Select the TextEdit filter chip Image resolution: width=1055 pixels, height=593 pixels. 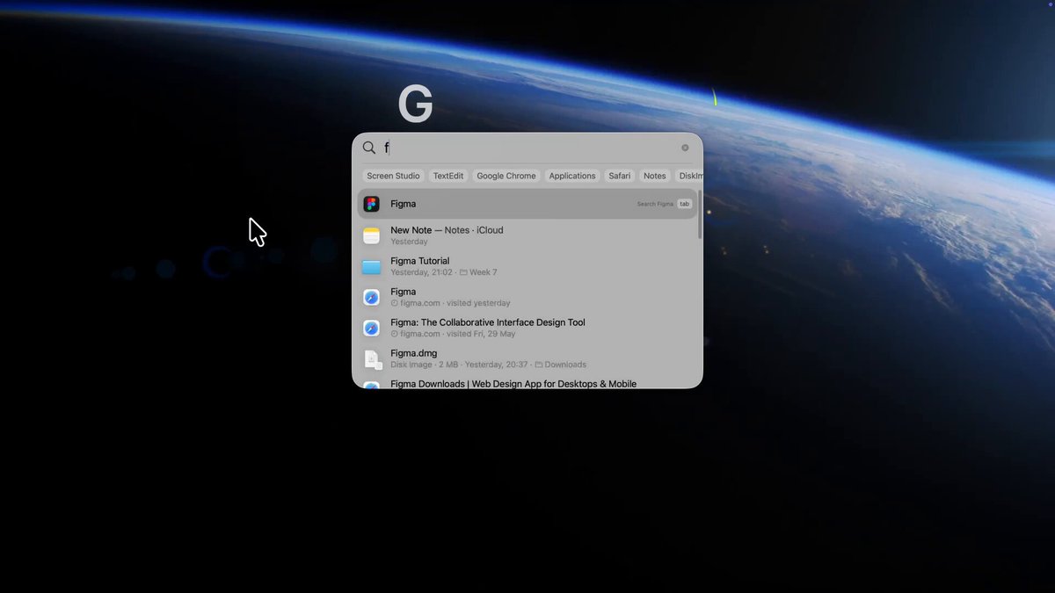point(448,176)
